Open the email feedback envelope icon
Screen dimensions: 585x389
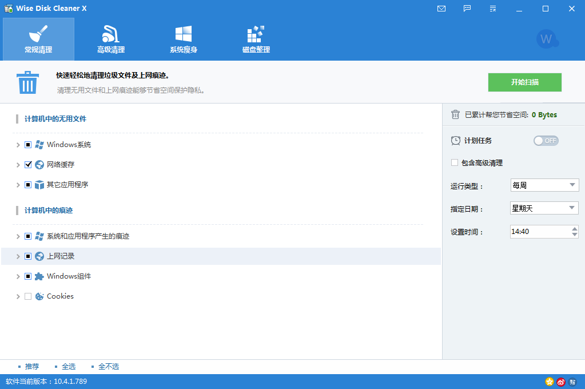point(441,9)
